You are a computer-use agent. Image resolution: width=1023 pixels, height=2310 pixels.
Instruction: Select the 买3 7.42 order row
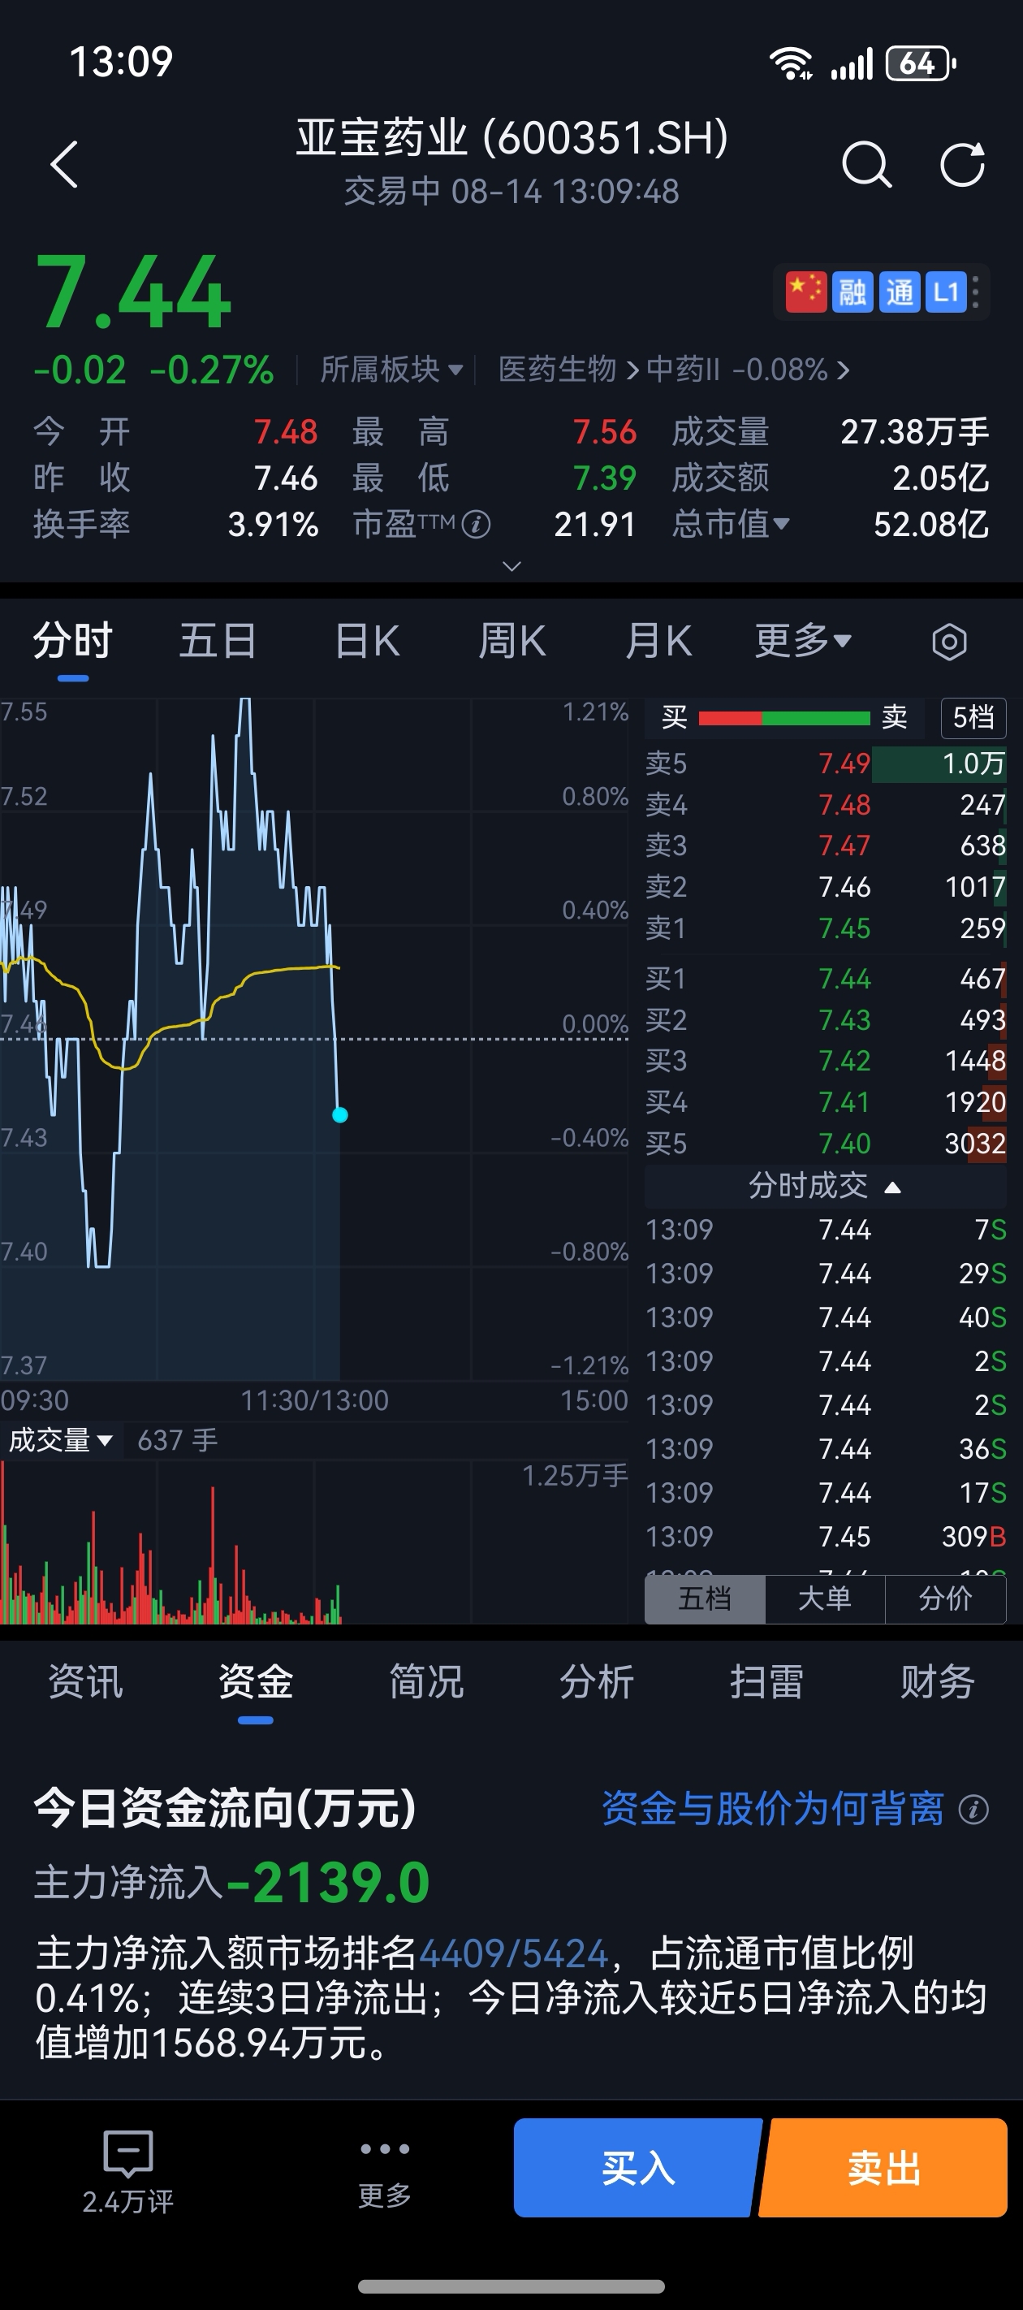tap(825, 1061)
